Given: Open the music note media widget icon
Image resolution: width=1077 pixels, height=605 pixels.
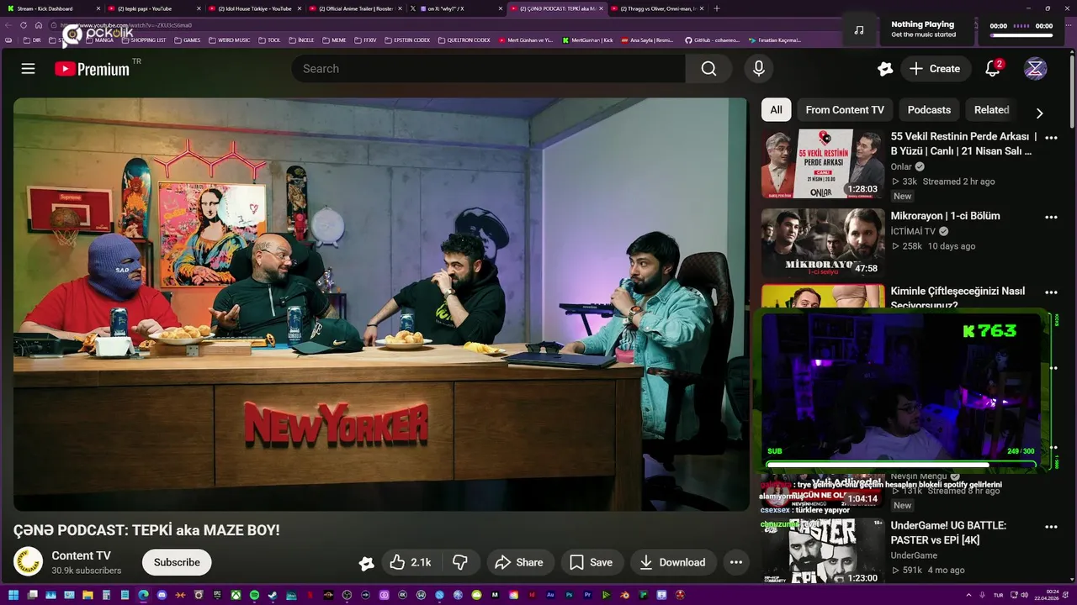Looking at the screenshot, I should click(x=859, y=30).
